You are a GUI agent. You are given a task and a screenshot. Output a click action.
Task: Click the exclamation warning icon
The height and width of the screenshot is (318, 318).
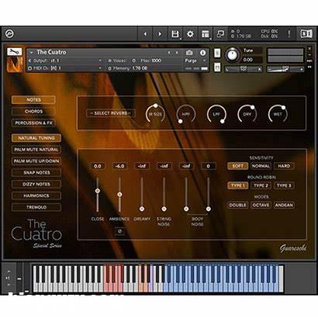pyautogui.click(x=289, y=33)
